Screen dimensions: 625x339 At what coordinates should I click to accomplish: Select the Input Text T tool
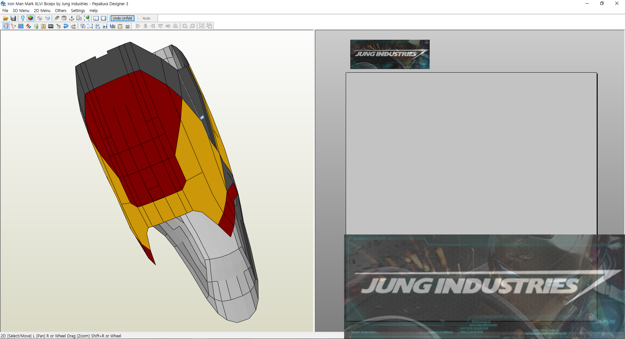(x=43, y=26)
